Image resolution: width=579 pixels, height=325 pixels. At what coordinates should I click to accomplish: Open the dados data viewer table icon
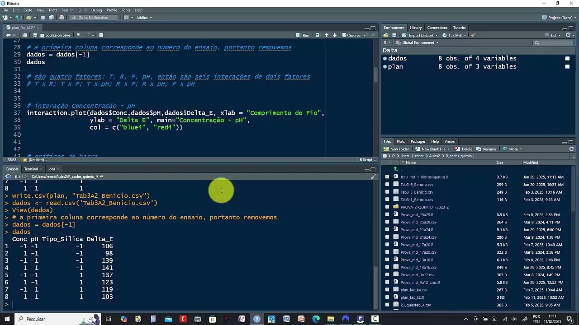pos(567,59)
